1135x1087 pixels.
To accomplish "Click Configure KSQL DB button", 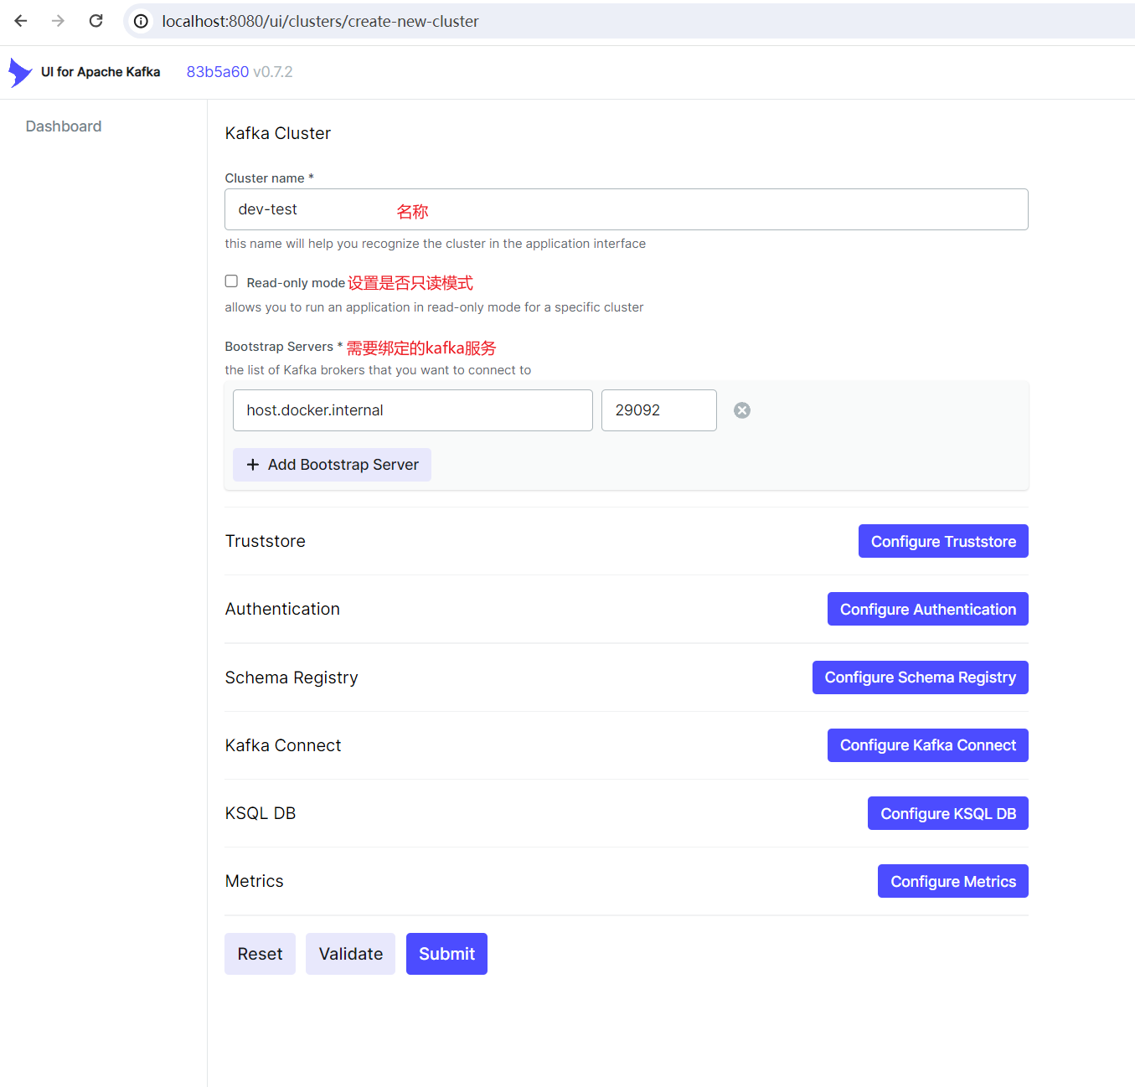I will 948,813.
